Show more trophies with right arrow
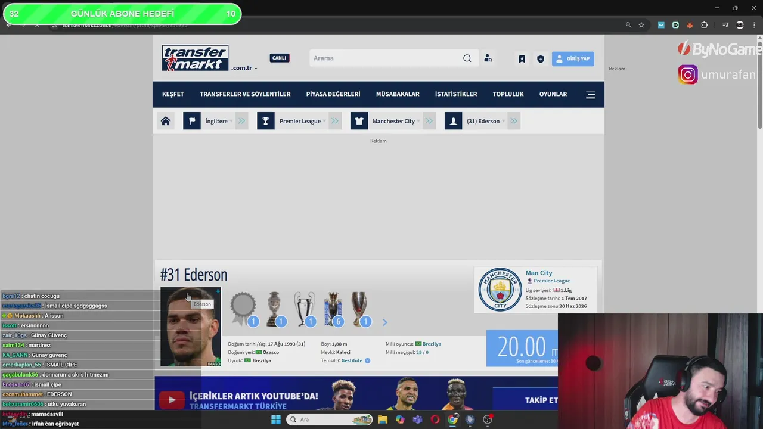The image size is (763, 429). click(384, 322)
